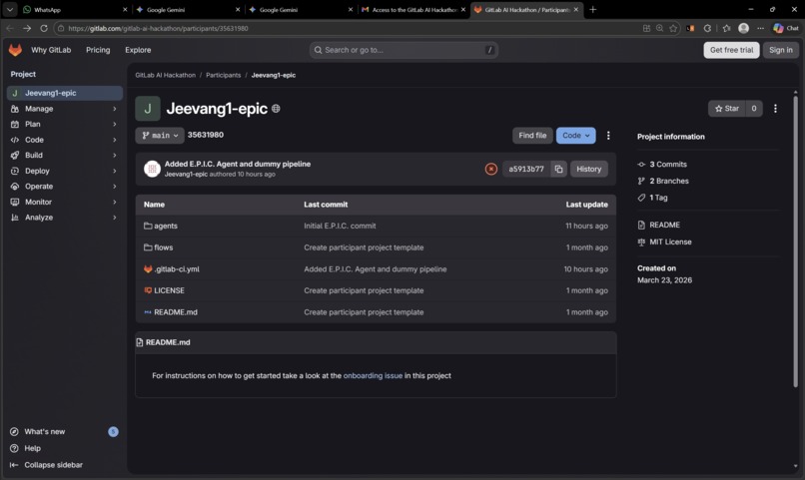Open a new browser tab
The image size is (805, 480).
coord(593,9)
